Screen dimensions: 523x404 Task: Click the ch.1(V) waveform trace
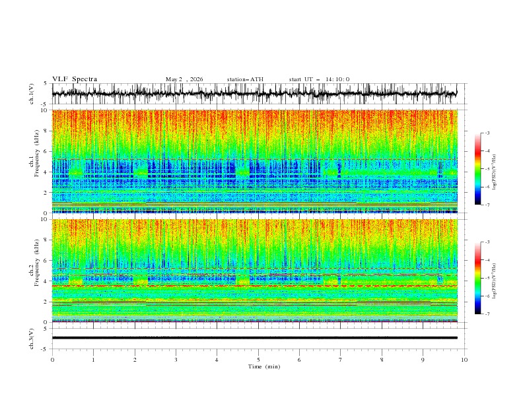point(254,94)
